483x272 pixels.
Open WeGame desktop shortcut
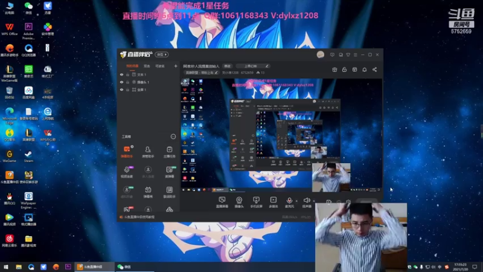tap(9, 156)
